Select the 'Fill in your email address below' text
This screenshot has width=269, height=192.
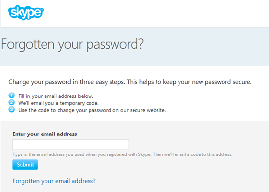[x=56, y=96]
